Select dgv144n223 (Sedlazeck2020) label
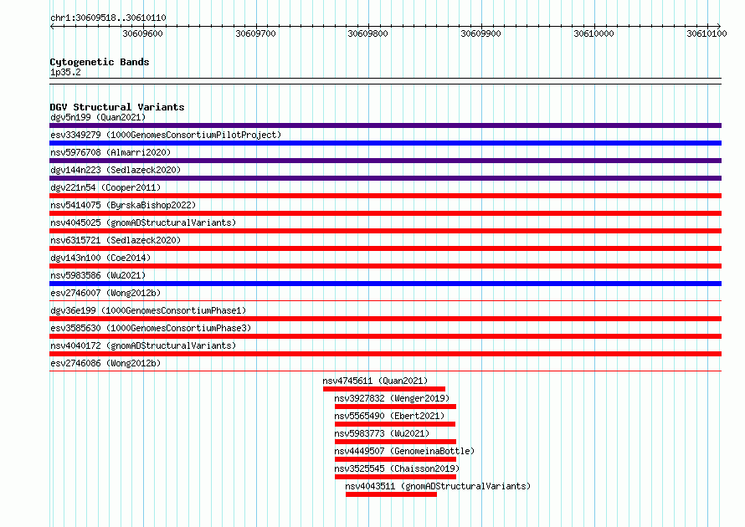Viewport: 745px width, 527px height. [x=116, y=170]
